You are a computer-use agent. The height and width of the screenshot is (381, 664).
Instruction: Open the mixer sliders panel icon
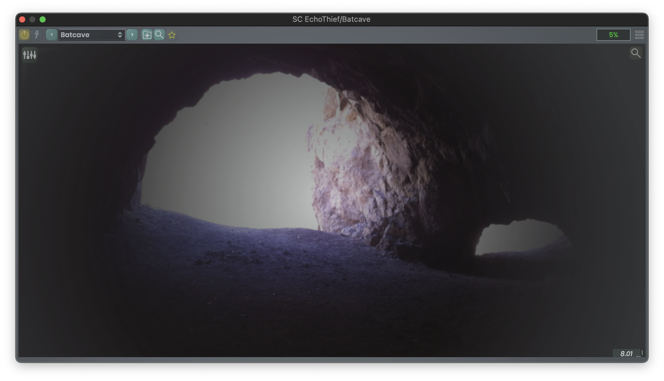coord(30,55)
